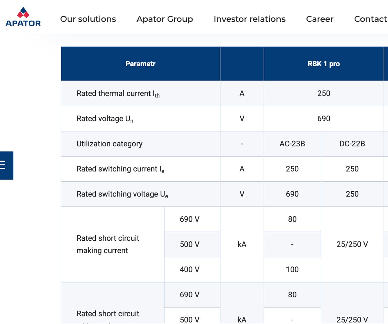Click AC-23B switching current value 250

(292, 169)
